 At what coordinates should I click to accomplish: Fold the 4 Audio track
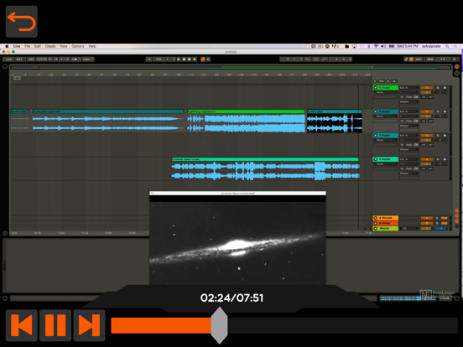click(376, 159)
